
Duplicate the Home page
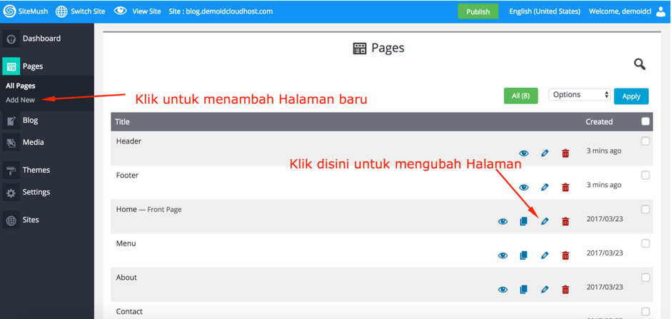click(523, 221)
